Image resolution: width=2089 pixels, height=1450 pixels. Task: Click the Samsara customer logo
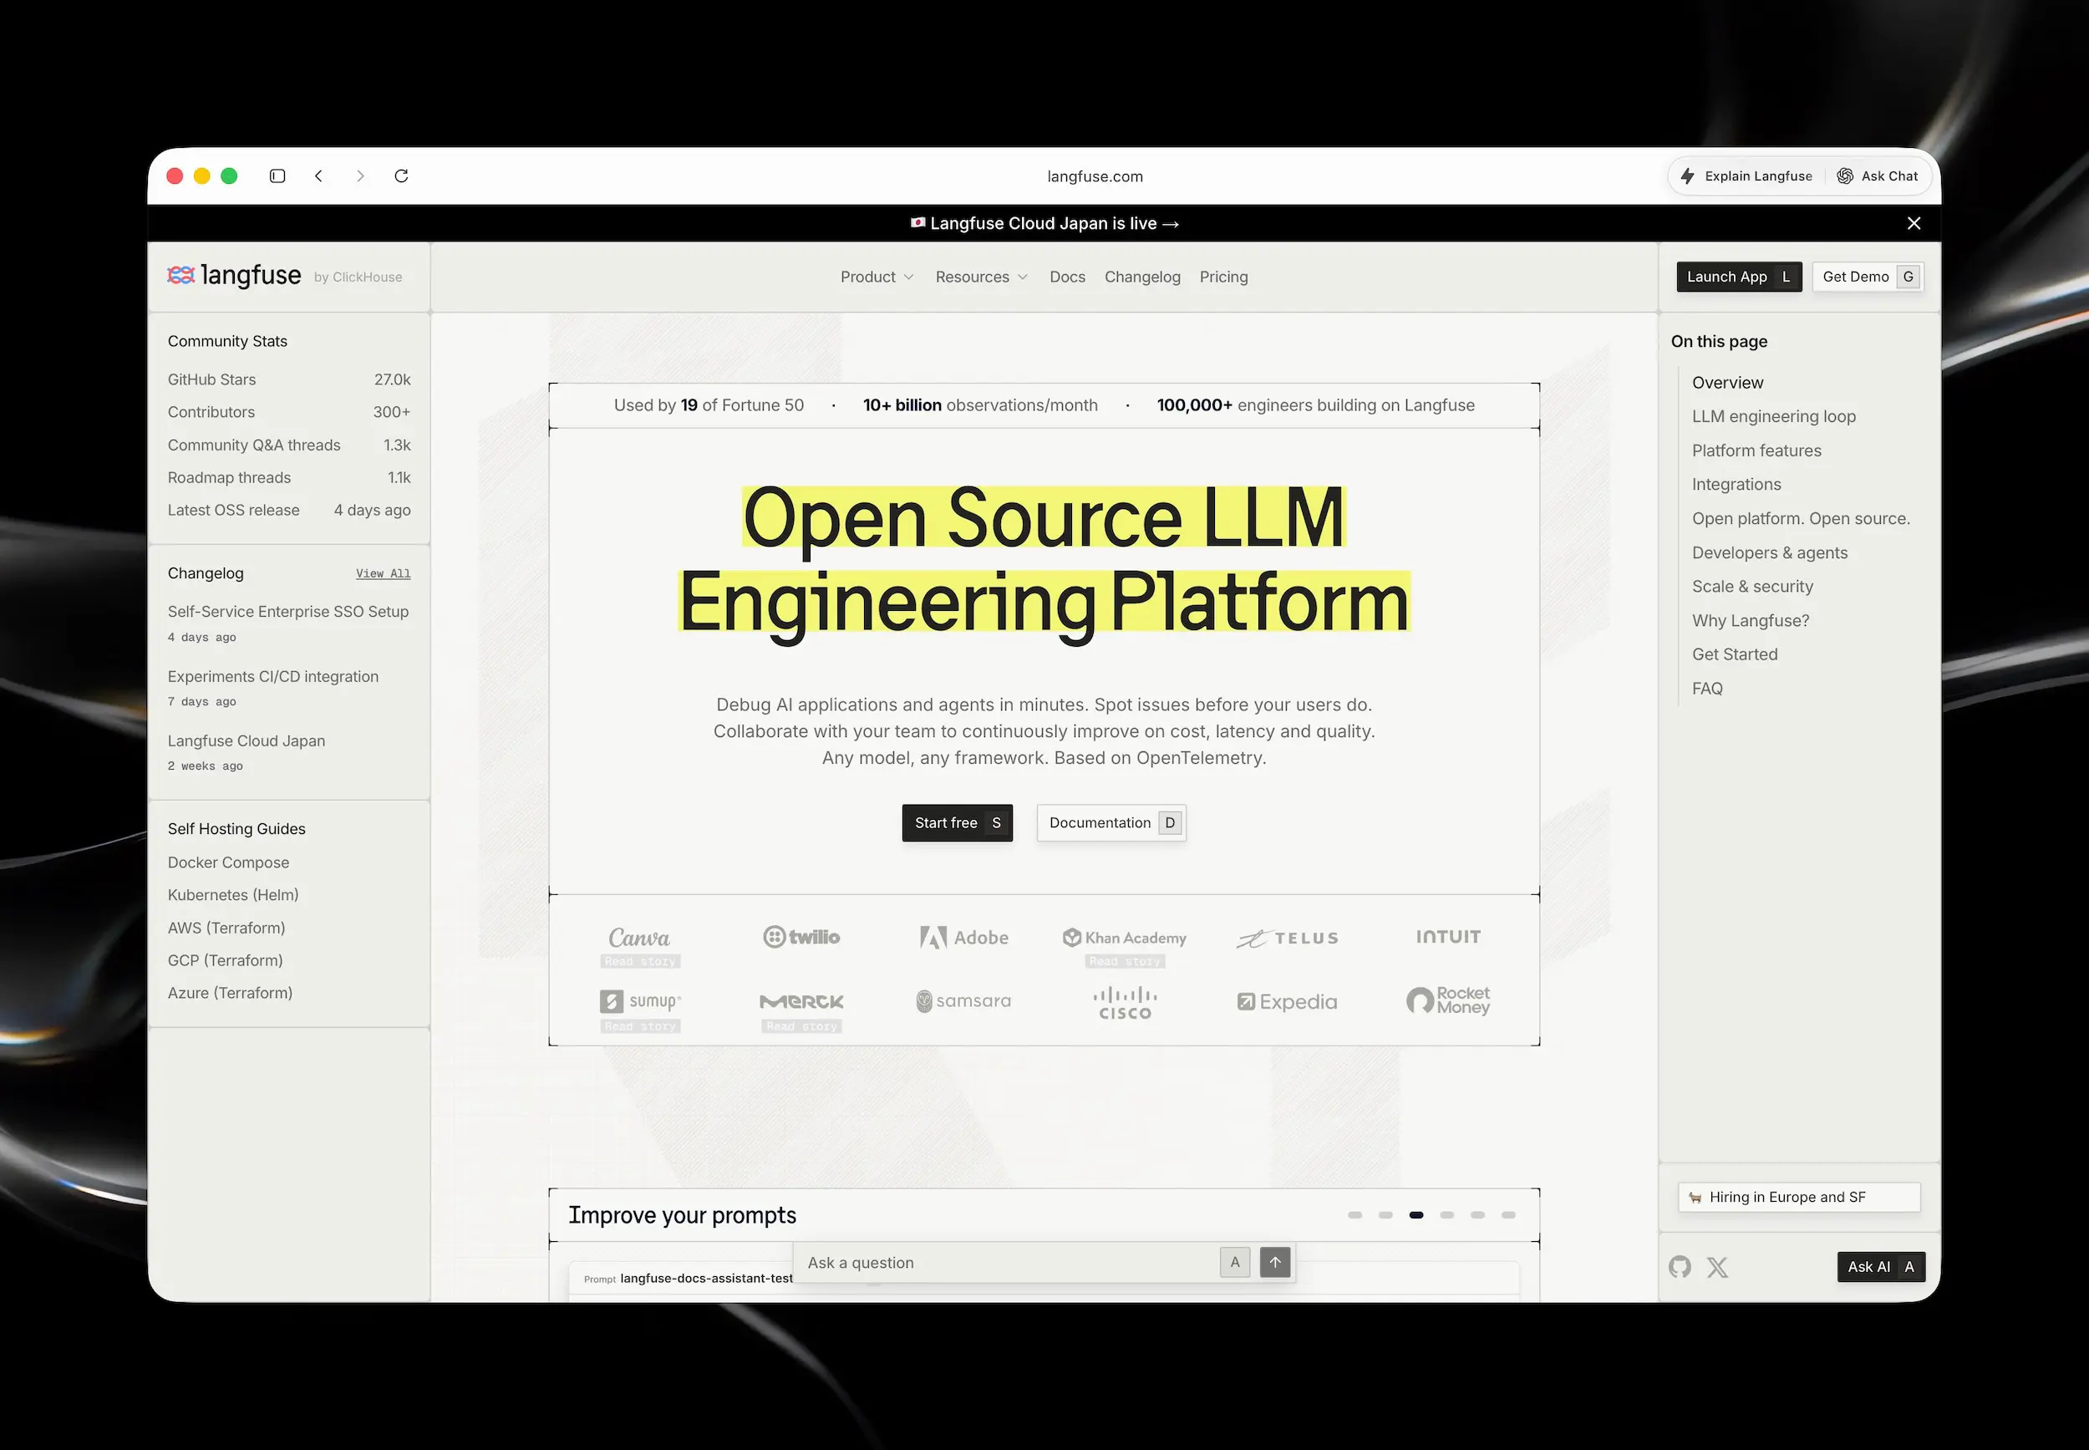coord(963,1001)
